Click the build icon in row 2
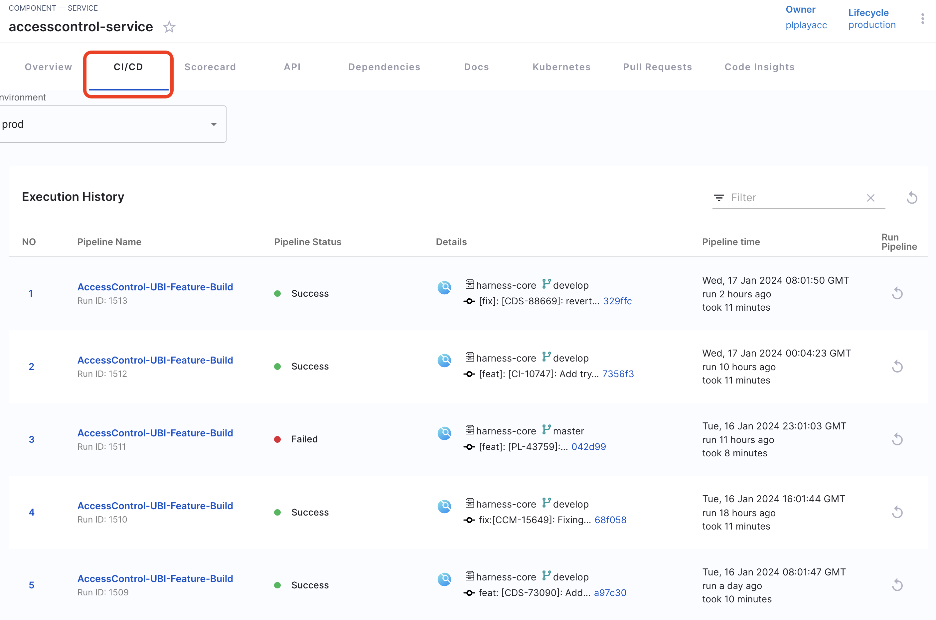Image resolution: width=936 pixels, height=620 pixels. [x=444, y=360]
